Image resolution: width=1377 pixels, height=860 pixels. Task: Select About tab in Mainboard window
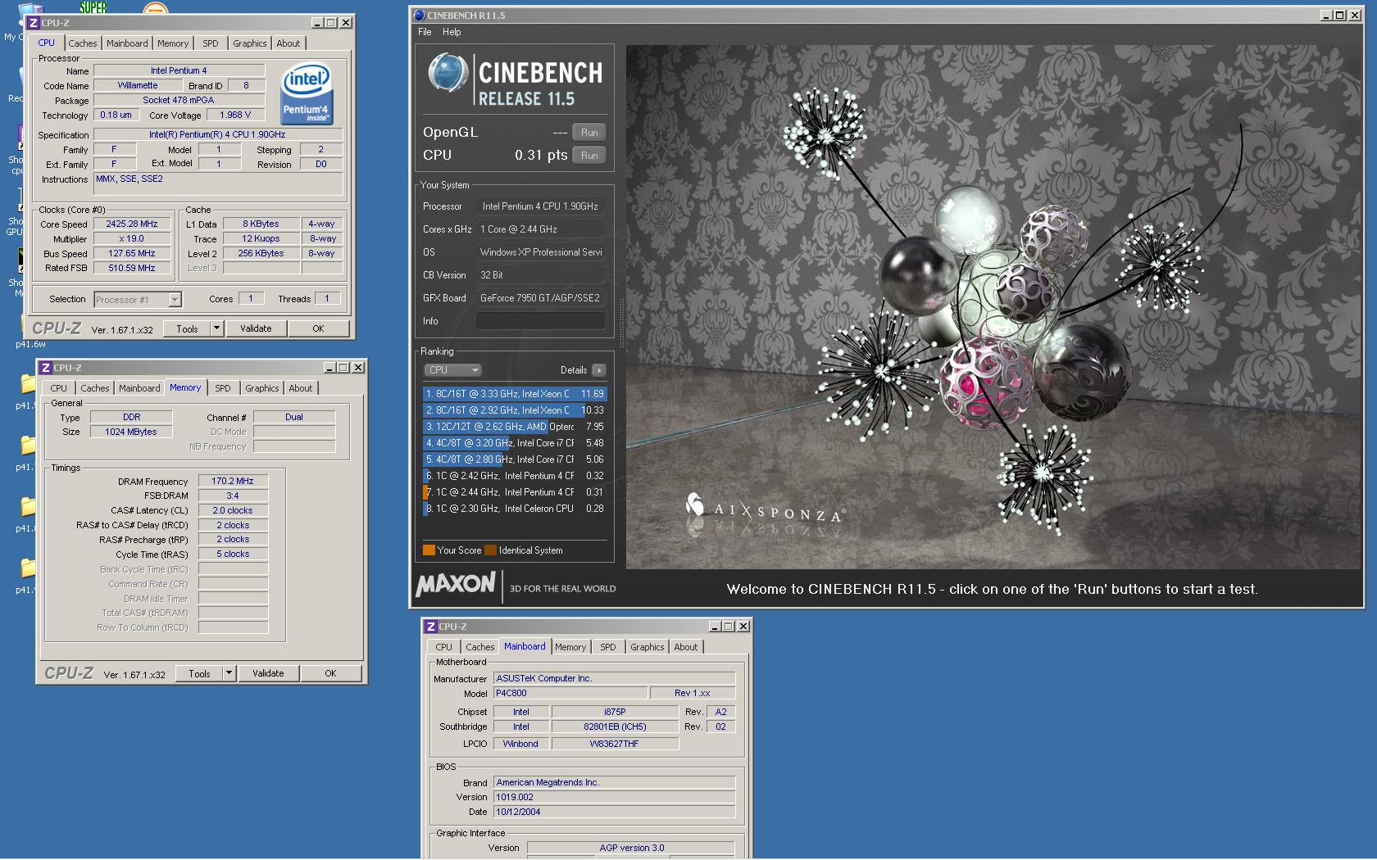click(685, 647)
